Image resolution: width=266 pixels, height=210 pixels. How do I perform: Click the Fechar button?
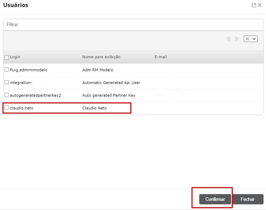point(248,199)
